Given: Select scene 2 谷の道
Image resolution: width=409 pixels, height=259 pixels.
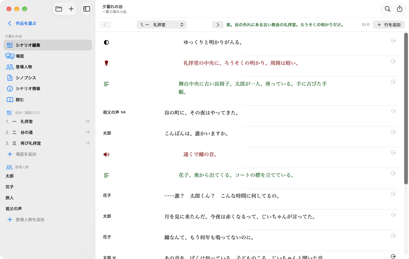Looking at the screenshot, I should (48, 132).
